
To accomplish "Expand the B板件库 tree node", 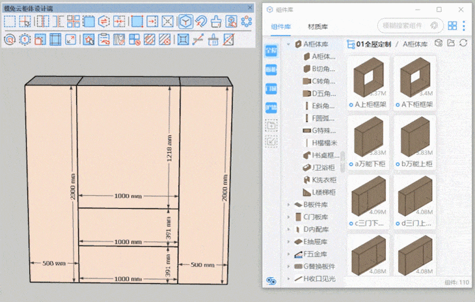I will [x=289, y=205].
